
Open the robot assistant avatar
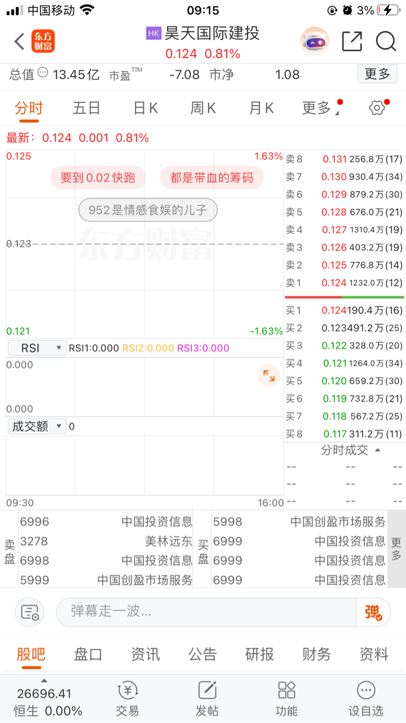315,41
